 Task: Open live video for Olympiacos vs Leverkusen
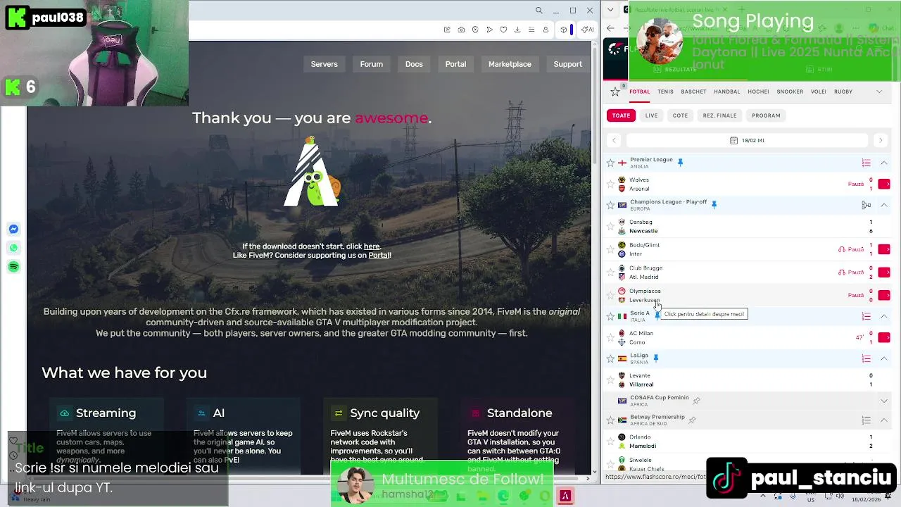point(884,295)
